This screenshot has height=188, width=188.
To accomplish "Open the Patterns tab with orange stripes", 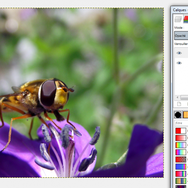I will point(186,114).
